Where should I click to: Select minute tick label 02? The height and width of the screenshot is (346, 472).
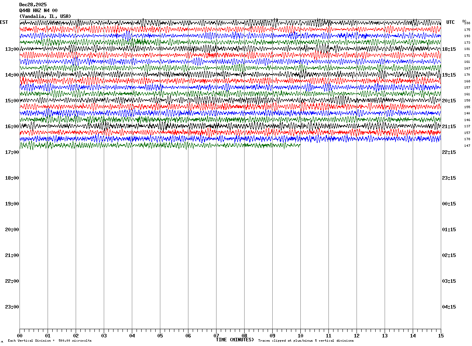coord(76,336)
